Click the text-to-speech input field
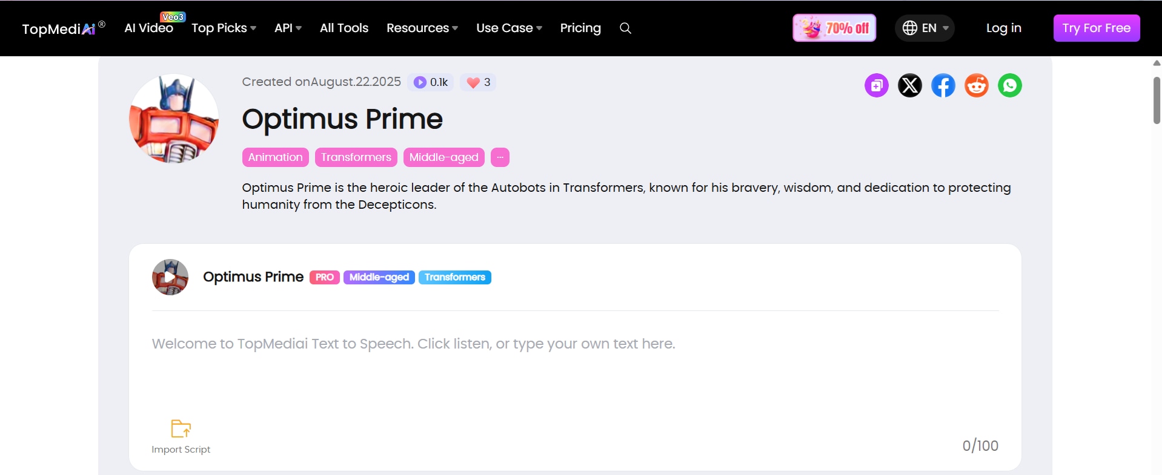 pos(574,369)
